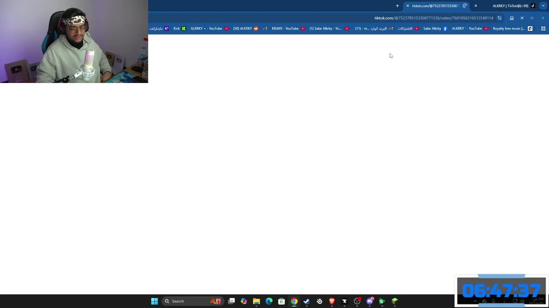Close the tiktok.com video tab
Image resolution: width=549 pixels, height=308 pixels.
pos(407,6)
